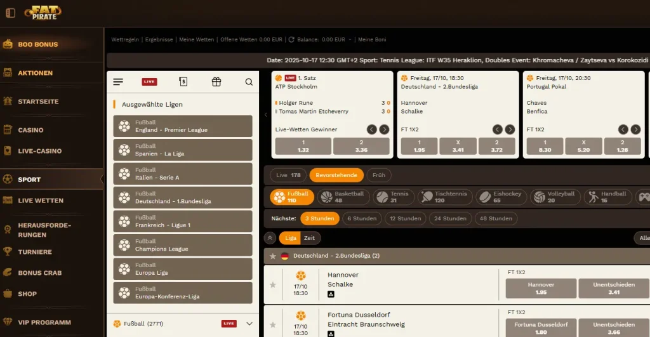Filter by Volleyball 20
650x337 pixels.
(x=555, y=197)
